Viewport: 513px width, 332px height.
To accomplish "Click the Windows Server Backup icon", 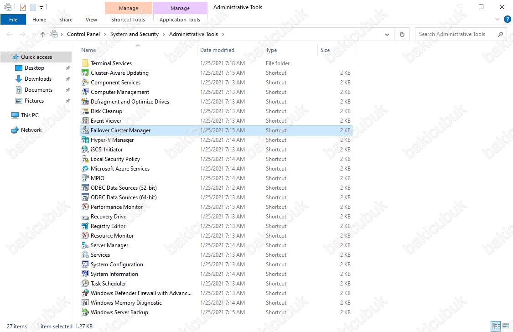I will (85, 312).
